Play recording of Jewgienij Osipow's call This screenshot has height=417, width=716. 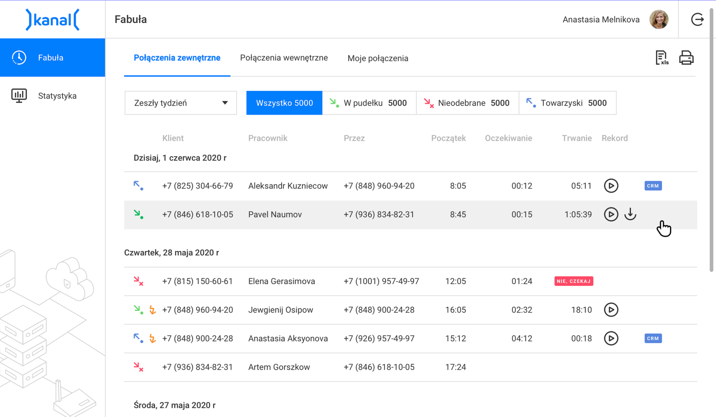pos(611,310)
